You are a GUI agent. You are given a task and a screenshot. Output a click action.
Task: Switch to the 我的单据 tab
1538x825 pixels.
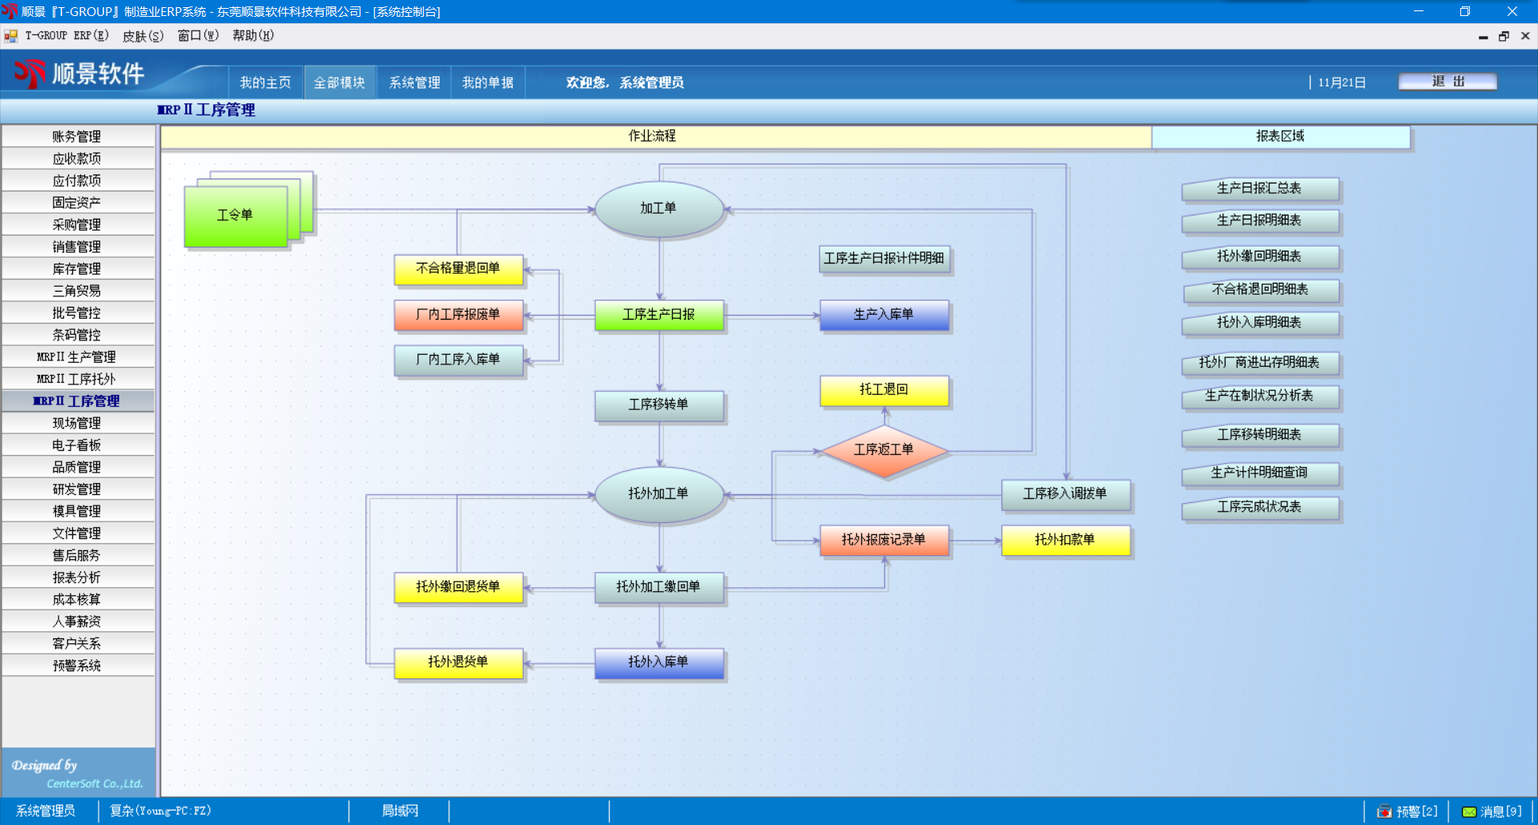(487, 82)
